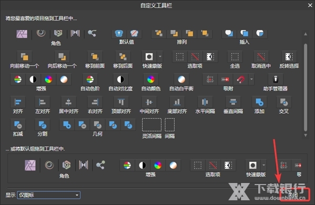The image size is (315, 205).
Task: Select the 添加 boolean icon
Action: tap(259, 102)
